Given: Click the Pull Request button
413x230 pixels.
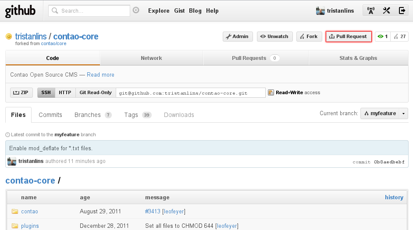Looking at the screenshot, I should tap(349, 37).
